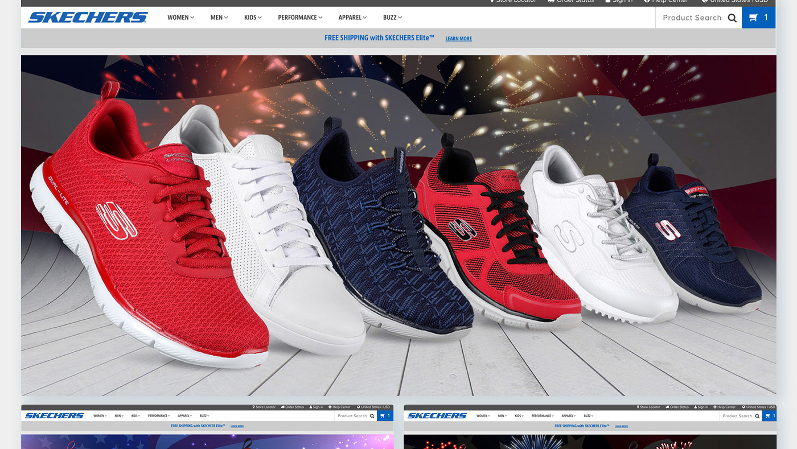Open the cart button in the lower-left page
Image resolution: width=797 pixels, height=449 pixels.
pos(385,416)
